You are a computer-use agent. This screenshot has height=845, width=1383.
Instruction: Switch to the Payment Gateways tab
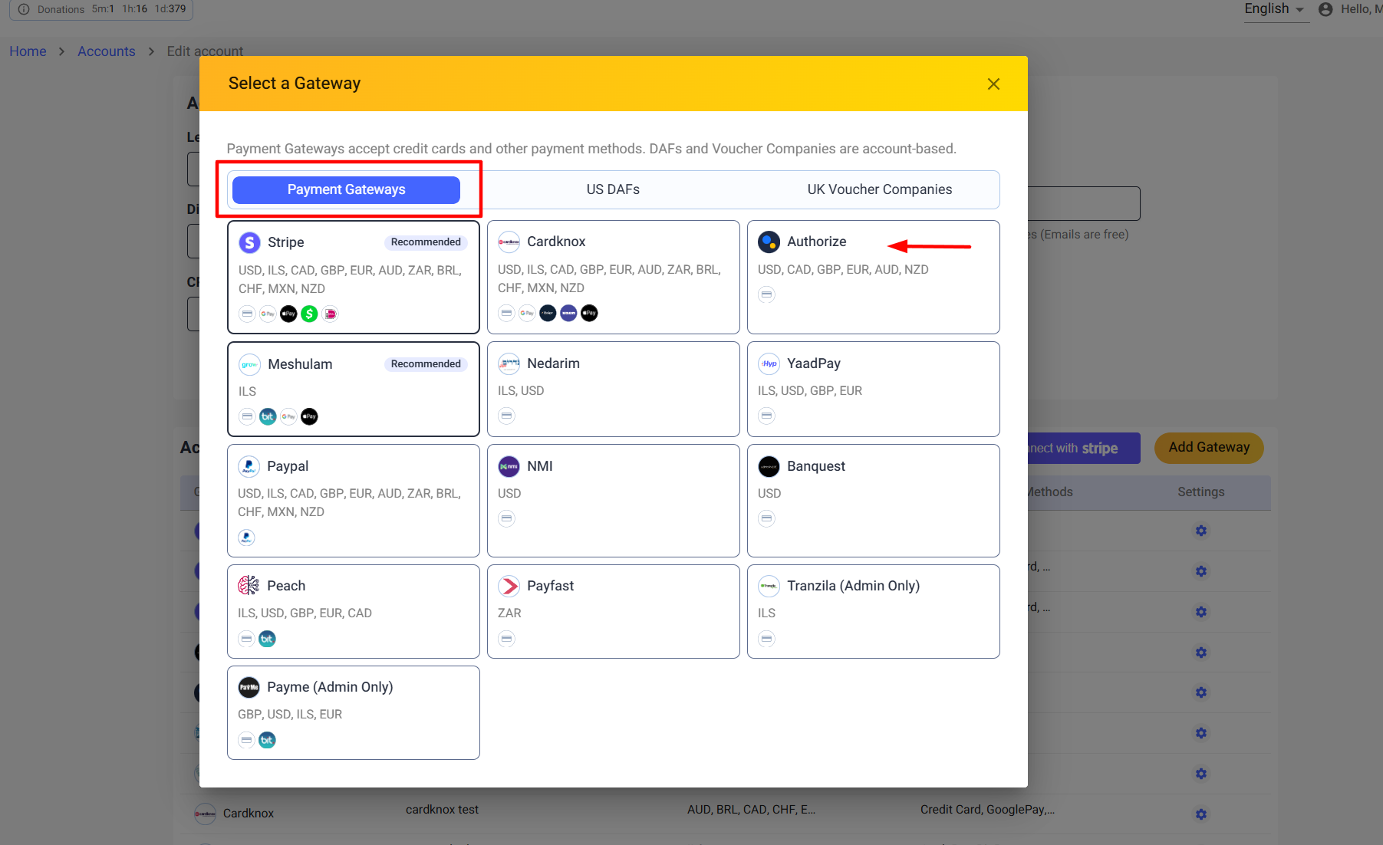(346, 189)
